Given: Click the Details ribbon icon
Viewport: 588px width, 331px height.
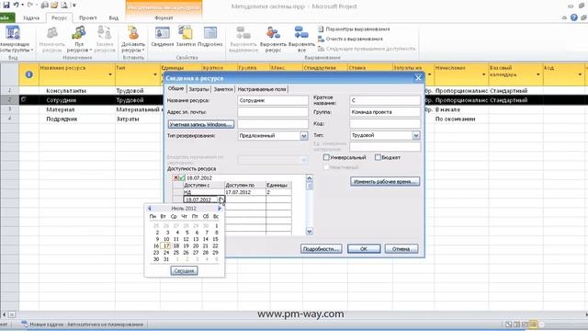Looking at the screenshot, I should (x=210, y=33).
